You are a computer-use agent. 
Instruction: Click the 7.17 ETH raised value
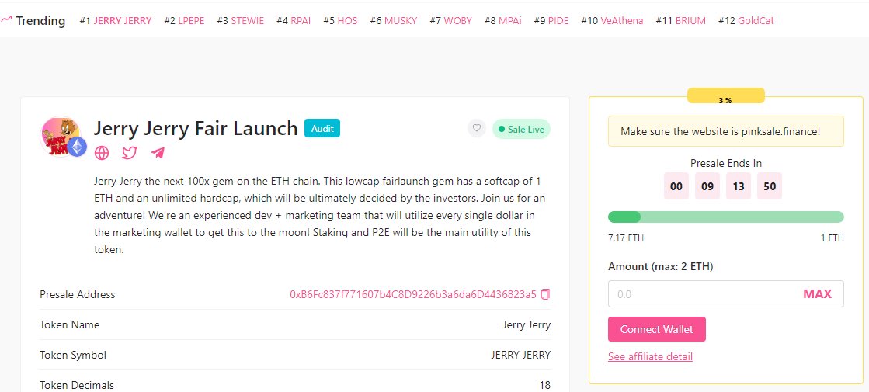click(x=626, y=238)
